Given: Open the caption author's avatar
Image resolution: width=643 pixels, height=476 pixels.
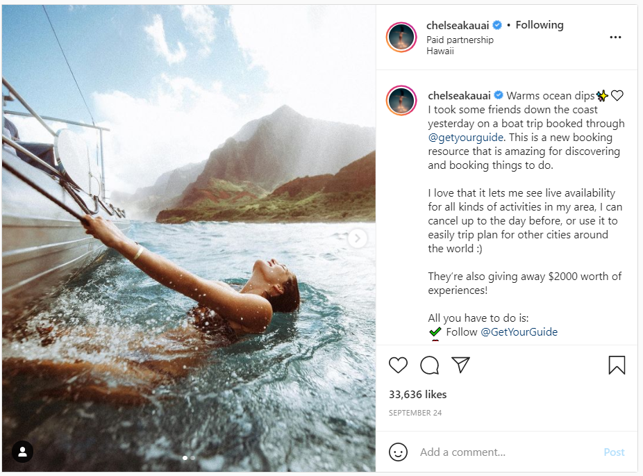Looking at the screenshot, I should click(401, 101).
